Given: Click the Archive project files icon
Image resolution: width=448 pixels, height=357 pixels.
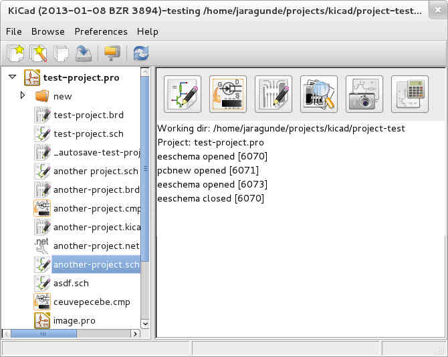Looking at the screenshot, I should click(x=112, y=53).
